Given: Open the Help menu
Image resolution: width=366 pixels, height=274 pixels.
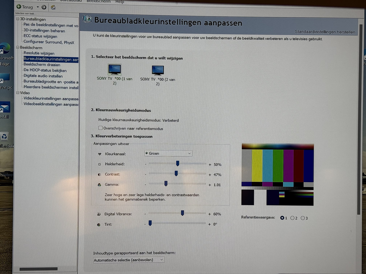Looking at the screenshot, I should pos(120,2).
